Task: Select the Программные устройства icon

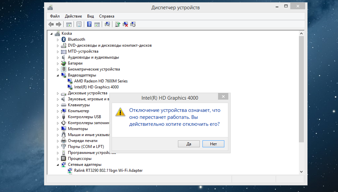Action: tap(64, 153)
